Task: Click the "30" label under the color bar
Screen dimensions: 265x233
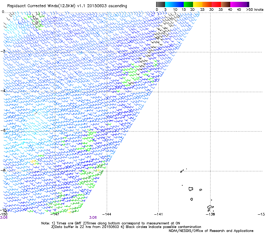Action: pyautogui.click(x=211, y=10)
